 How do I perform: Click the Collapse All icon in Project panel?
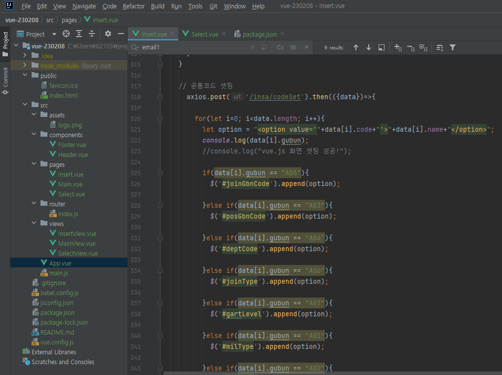[91, 34]
